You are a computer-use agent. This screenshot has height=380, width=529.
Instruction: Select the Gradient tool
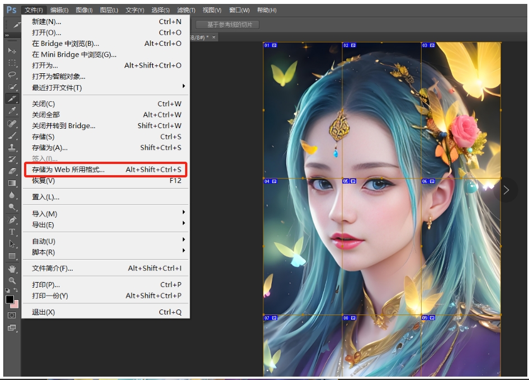pos(12,183)
